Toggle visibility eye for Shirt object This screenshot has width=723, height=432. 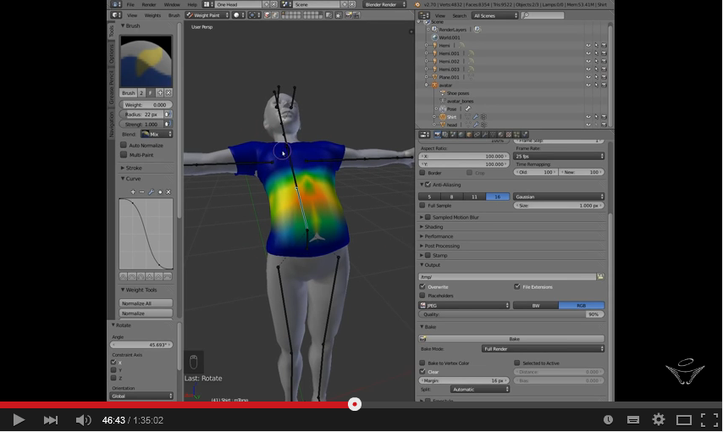coord(588,117)
